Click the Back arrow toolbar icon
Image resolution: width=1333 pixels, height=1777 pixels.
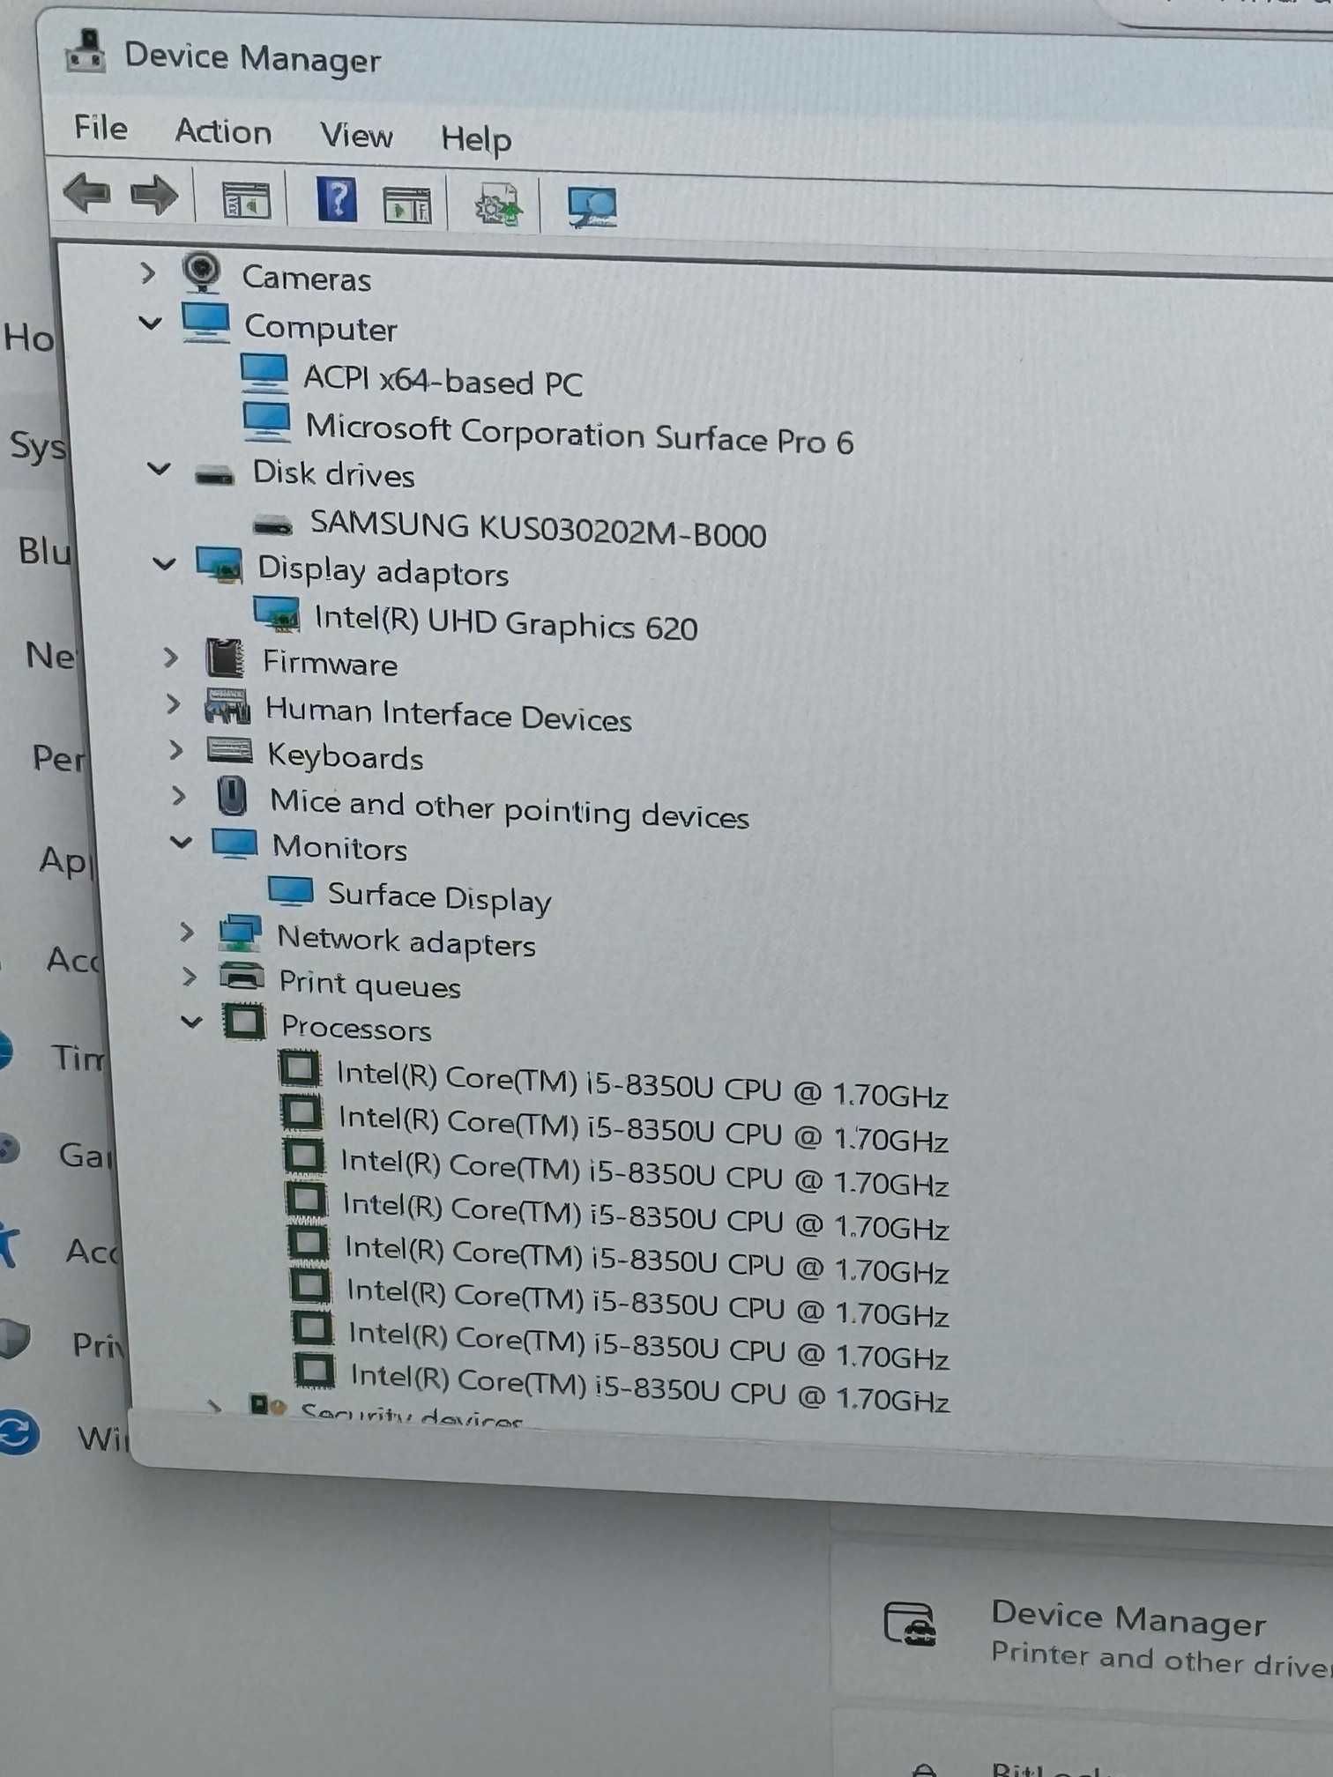point(87,191)
